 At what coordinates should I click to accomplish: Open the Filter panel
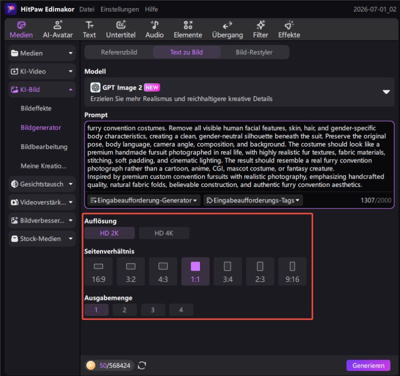tap(260, 29)
